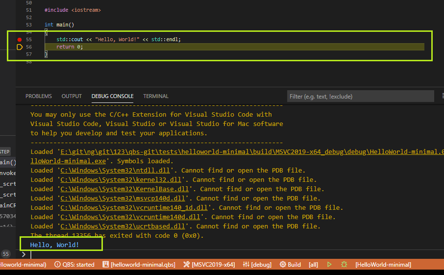Switch to the PROBLEMS tab
The image size is (444, 275).
(x=39, y=96)
